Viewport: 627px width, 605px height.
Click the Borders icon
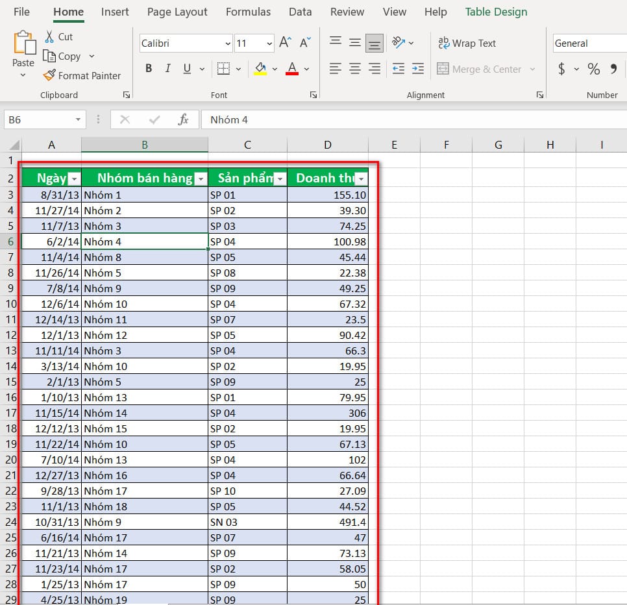tap(223, 69)
